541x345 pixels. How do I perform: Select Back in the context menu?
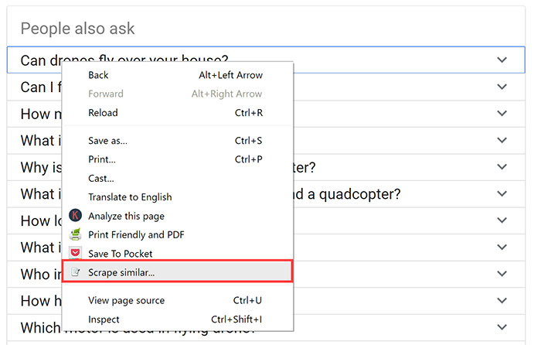click(x=98, y=75)
